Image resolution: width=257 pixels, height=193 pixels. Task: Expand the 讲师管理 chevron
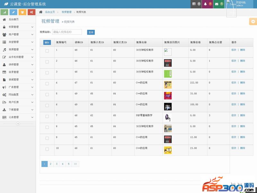click(32, 65)
